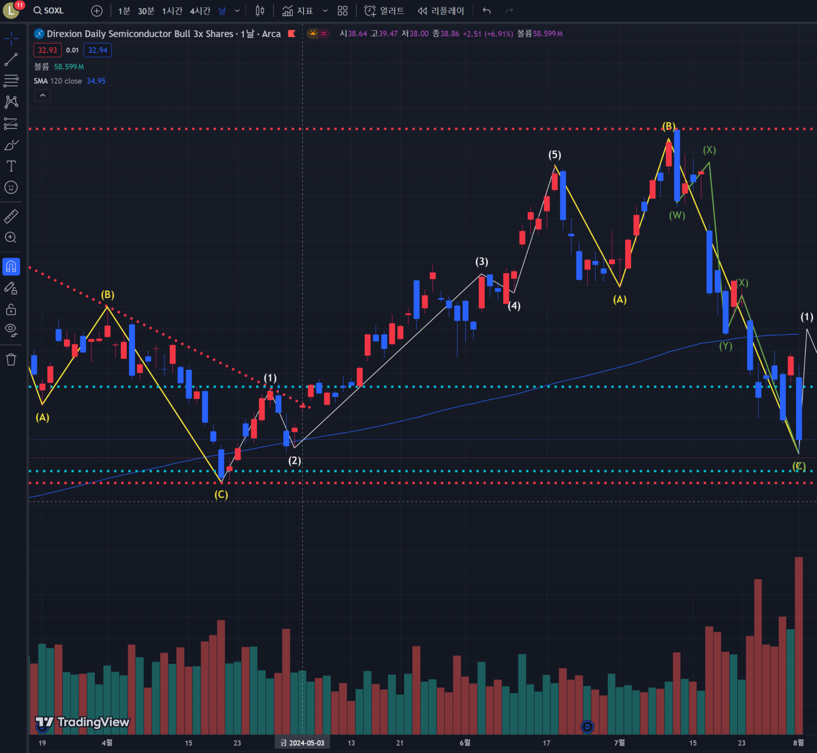
Task: Select the ruler measure tool
Action: pyautogui.click(x=11, y=216)
